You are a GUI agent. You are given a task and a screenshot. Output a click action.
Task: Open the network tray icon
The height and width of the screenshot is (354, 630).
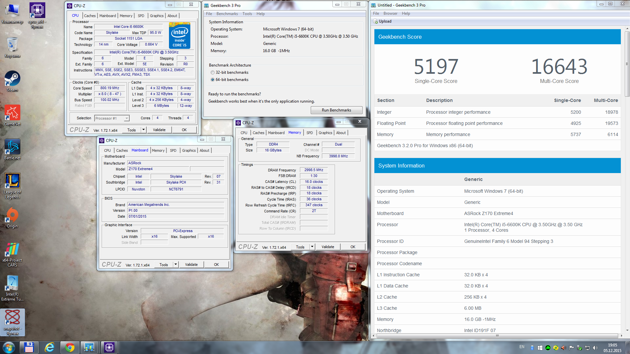pos(587,348)
